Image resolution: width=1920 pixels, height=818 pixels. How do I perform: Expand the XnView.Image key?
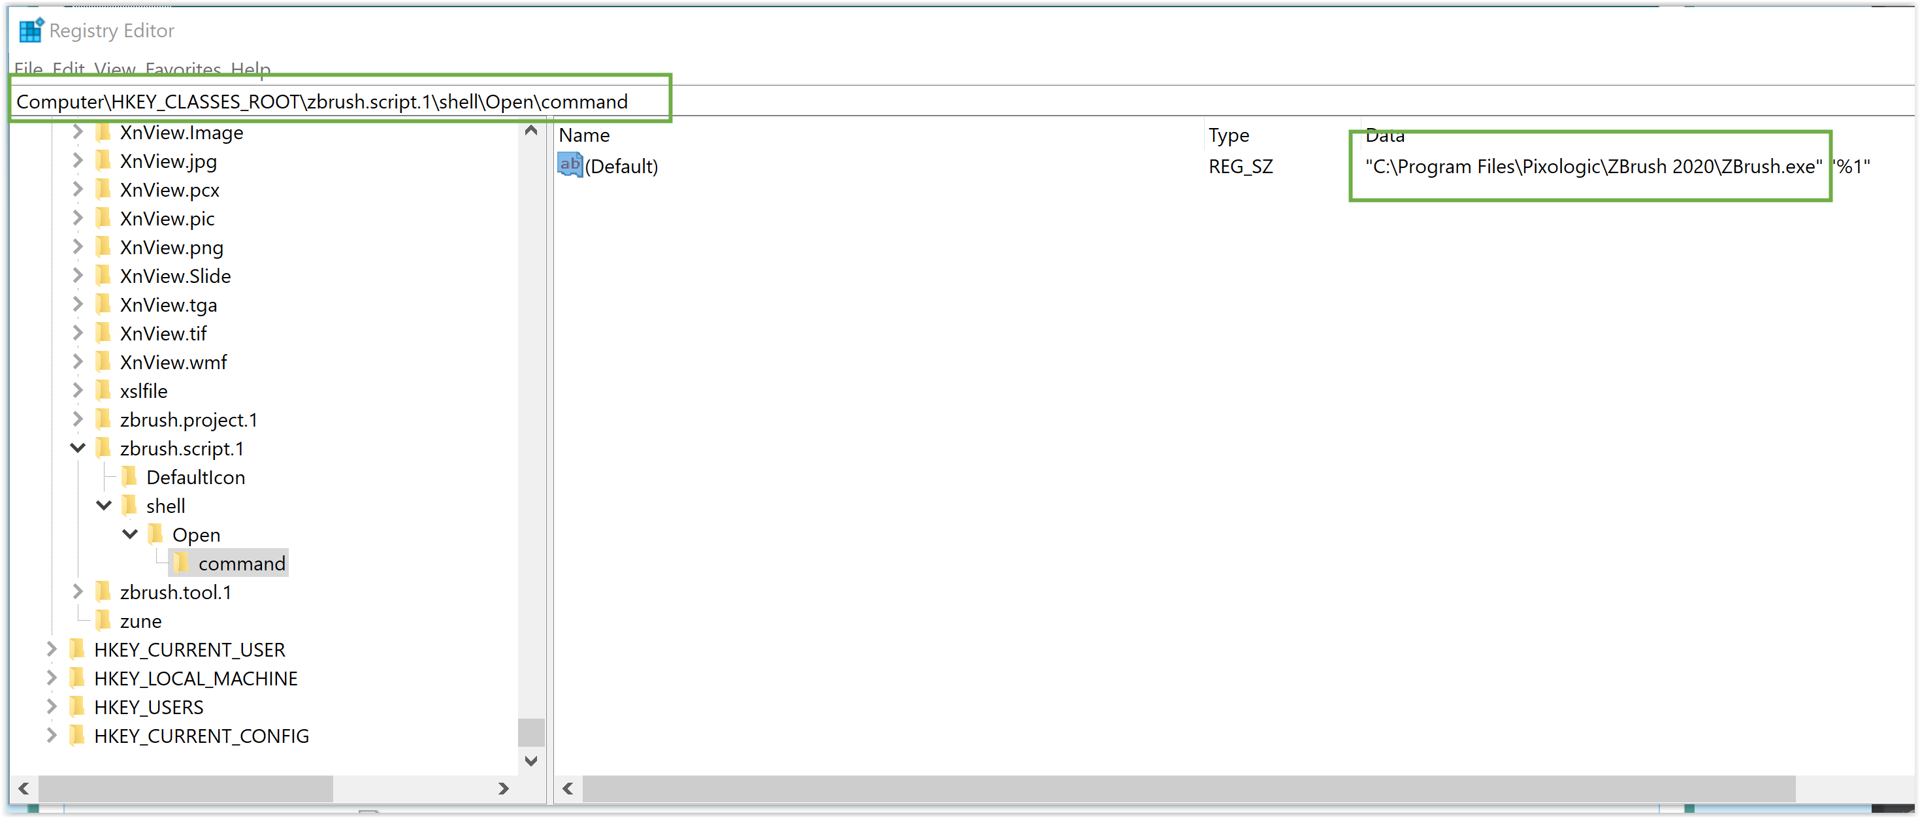point(78,132)
